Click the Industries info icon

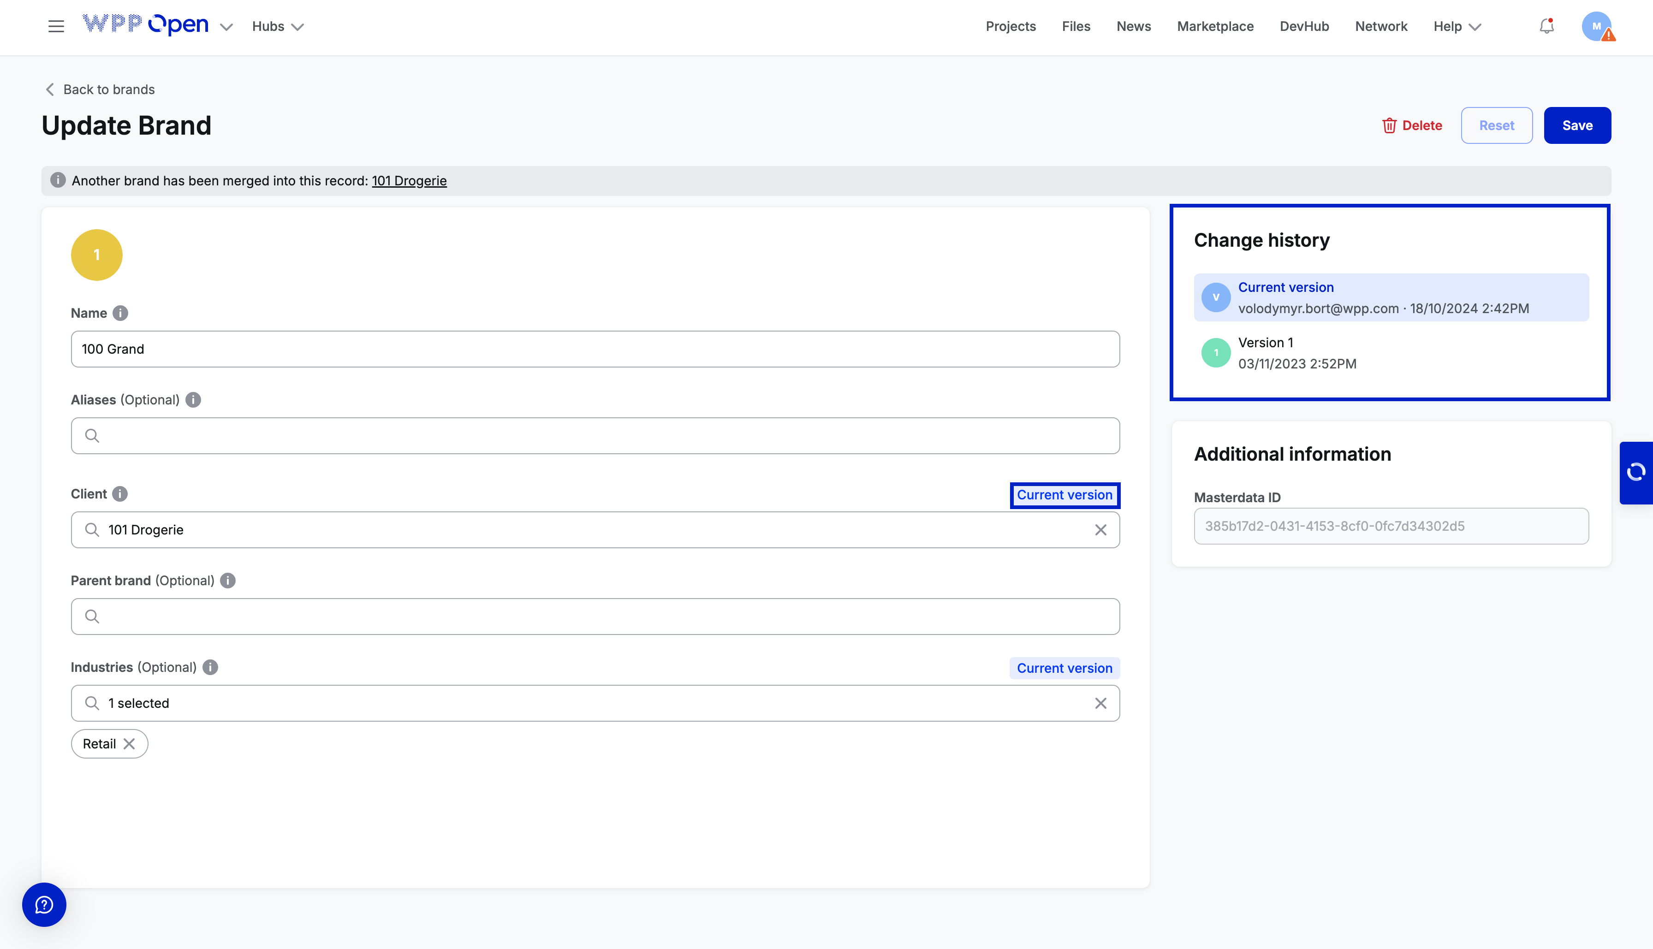point(210,667)
